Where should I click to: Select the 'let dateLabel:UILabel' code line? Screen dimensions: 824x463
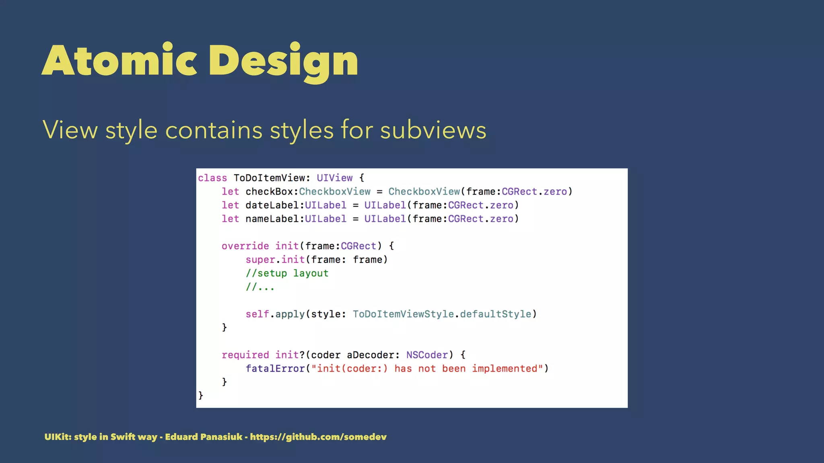pos(370,205)
